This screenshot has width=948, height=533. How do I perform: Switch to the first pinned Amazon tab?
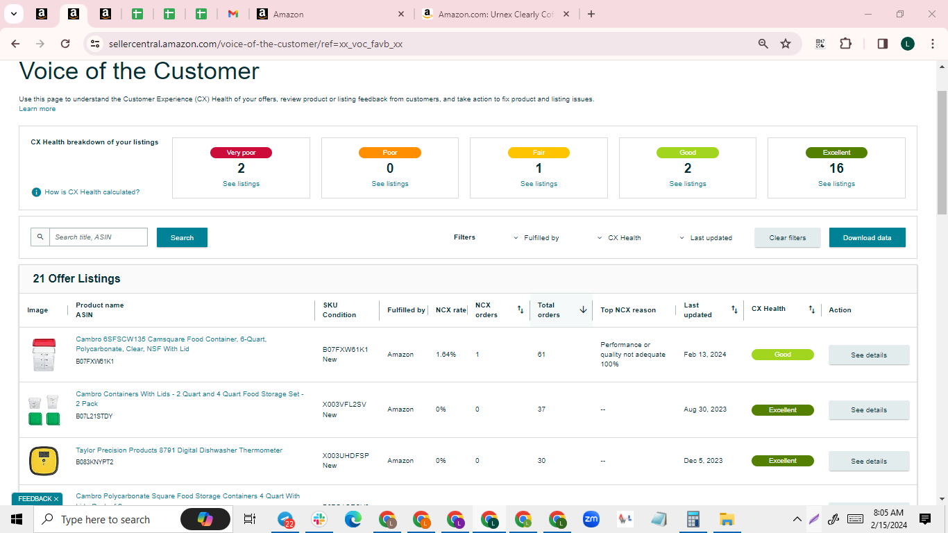[x=41, y=14]
